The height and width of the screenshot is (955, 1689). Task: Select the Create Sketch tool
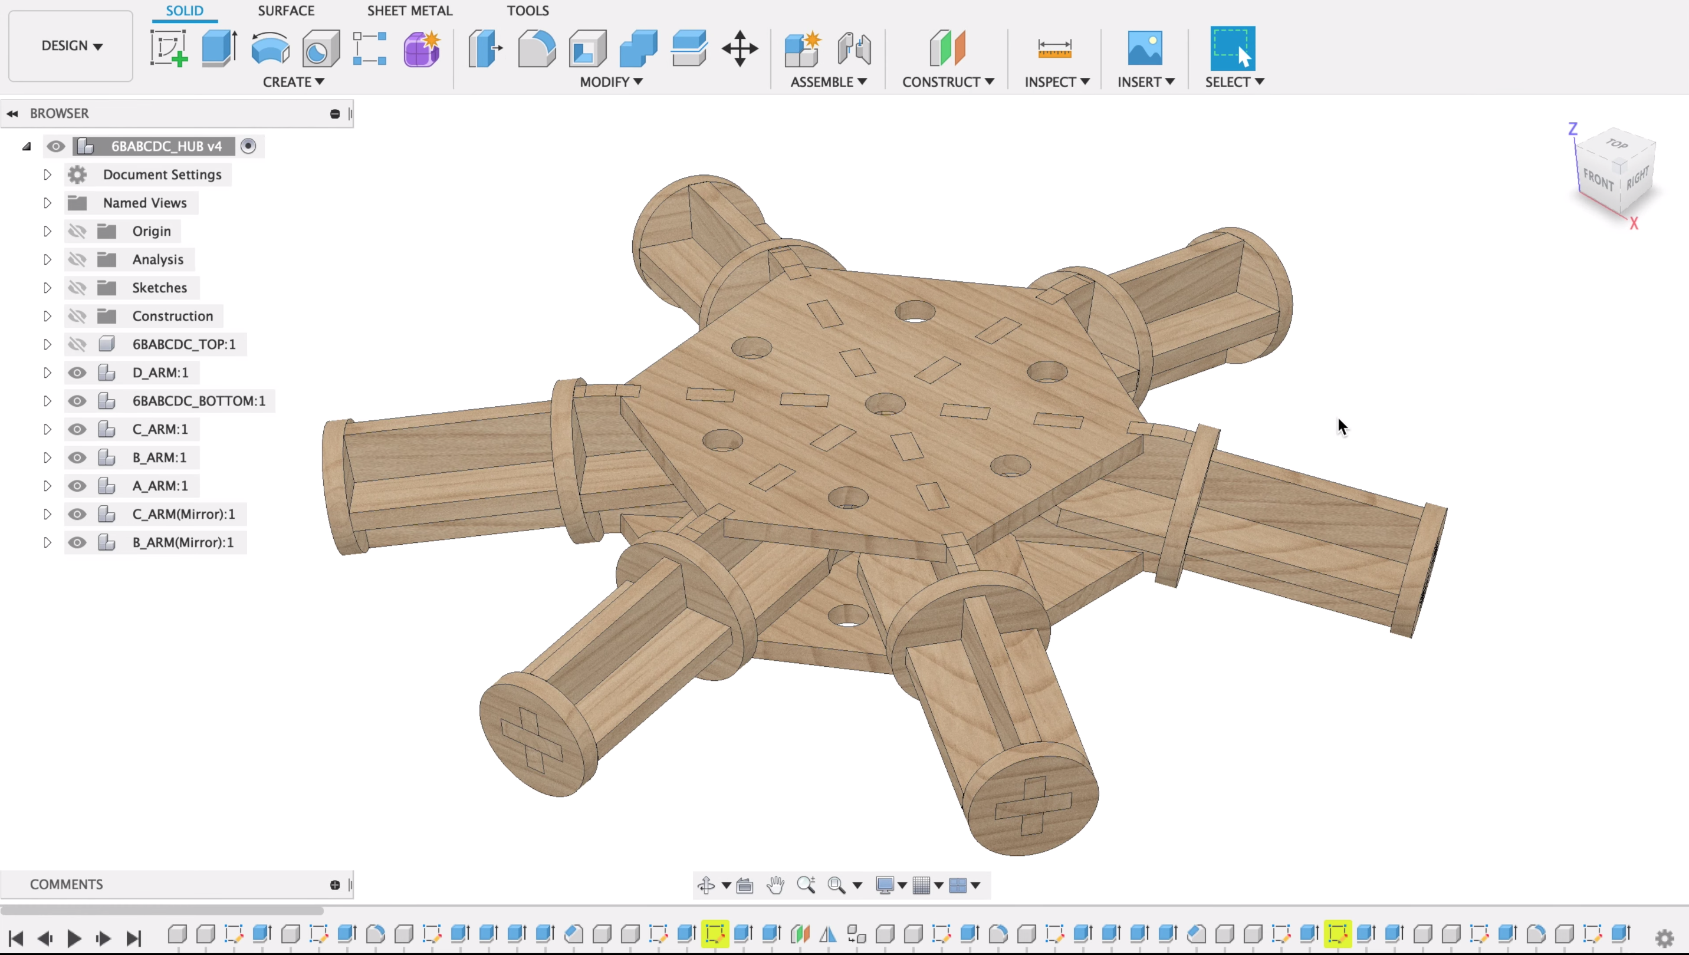(x=168, y=48)
